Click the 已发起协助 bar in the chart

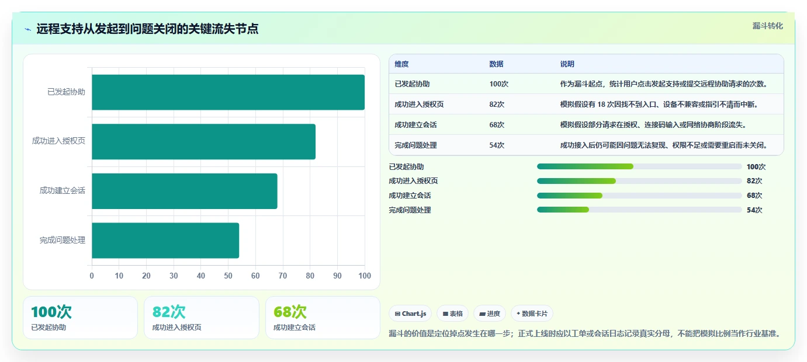coord(228,92)
